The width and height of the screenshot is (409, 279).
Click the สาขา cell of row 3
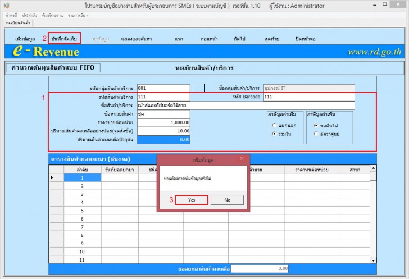coord(355,194)
